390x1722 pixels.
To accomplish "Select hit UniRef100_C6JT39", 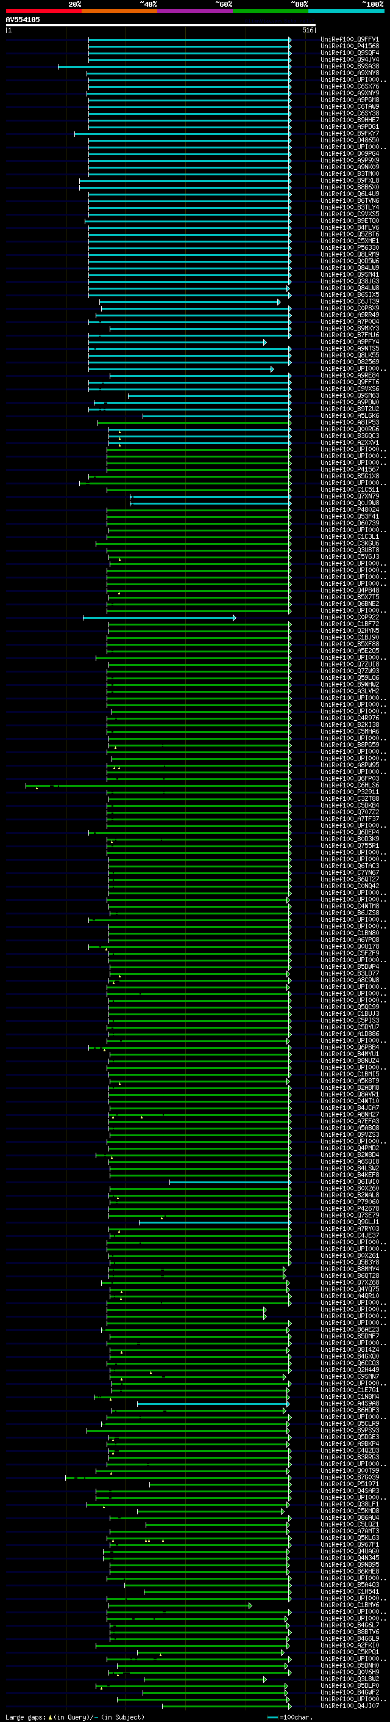I will tap(350, 302).
